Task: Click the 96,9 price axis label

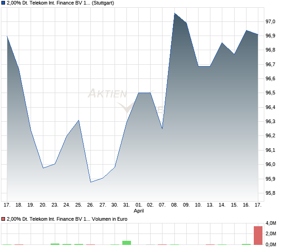Action: click(270, 36)
